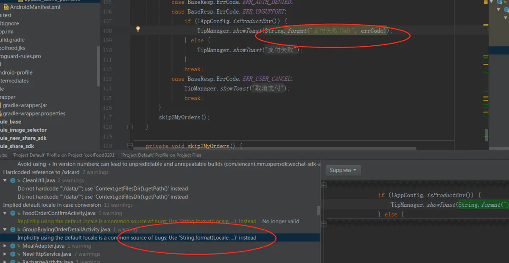509x263 pixels.
Task: Click isProductEnv() condition on line 407
Action: (256, 21)
